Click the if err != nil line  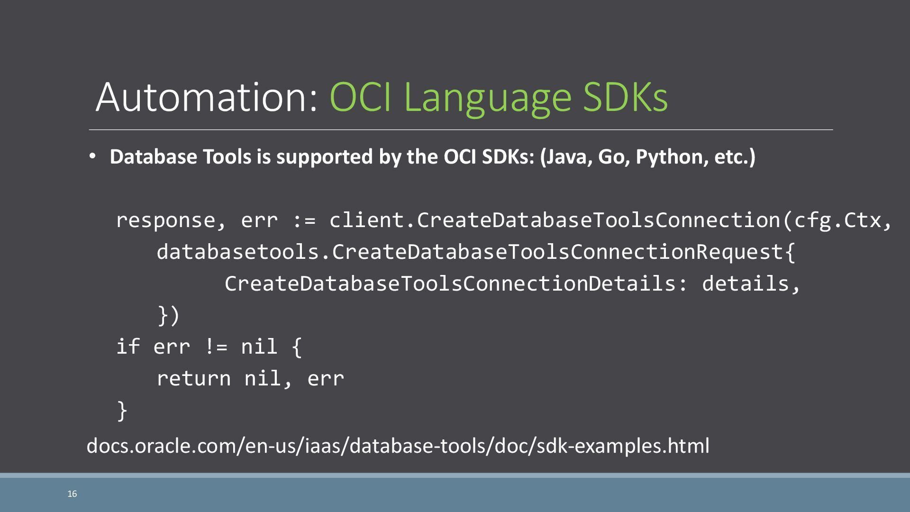(x=209, y=347)
